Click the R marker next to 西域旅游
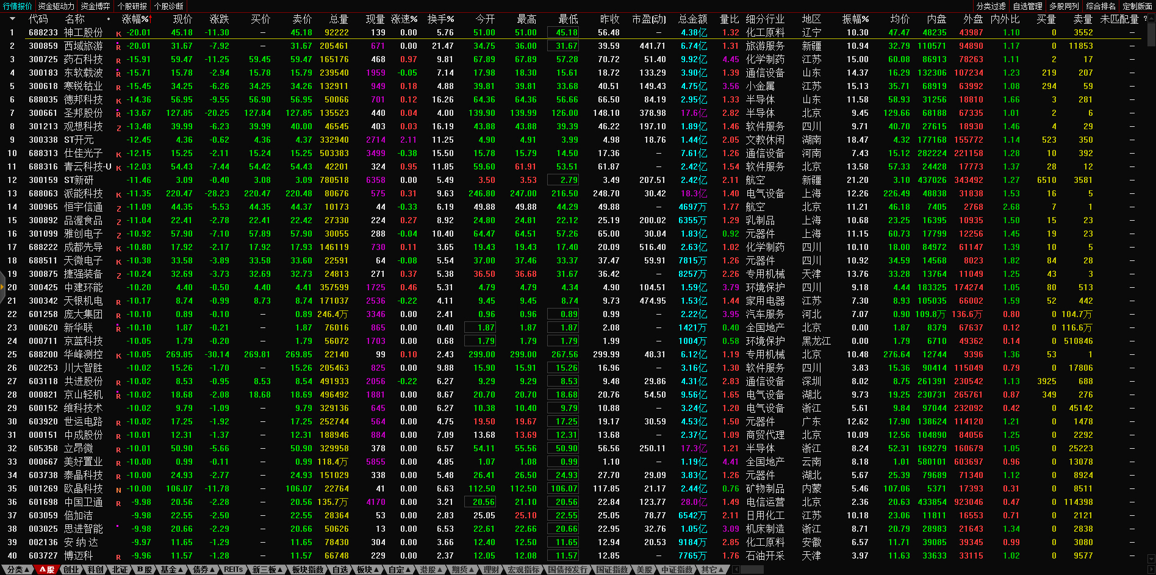1156x575 pixels. tap(118, 46)
